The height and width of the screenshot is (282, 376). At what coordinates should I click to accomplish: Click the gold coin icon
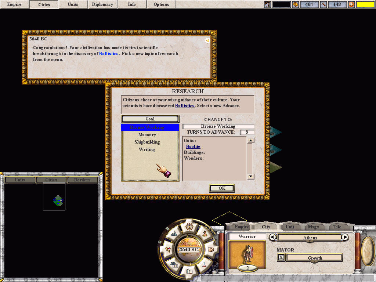tap(296, 4)
